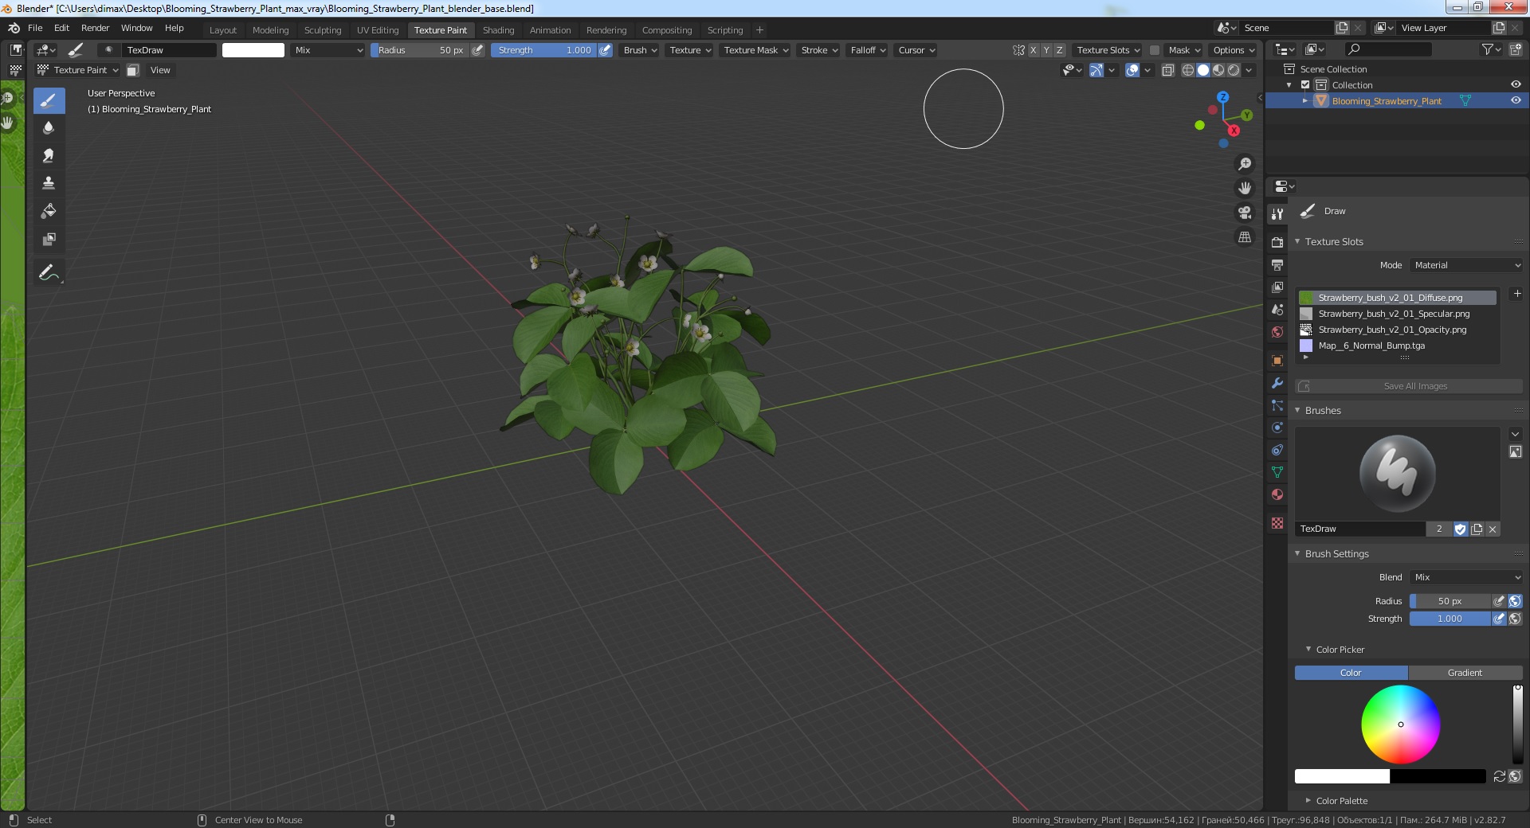Viewport: 1530px width, 828px height.
Task: Switch to Sculpting workspace tab
Action: 323,30
